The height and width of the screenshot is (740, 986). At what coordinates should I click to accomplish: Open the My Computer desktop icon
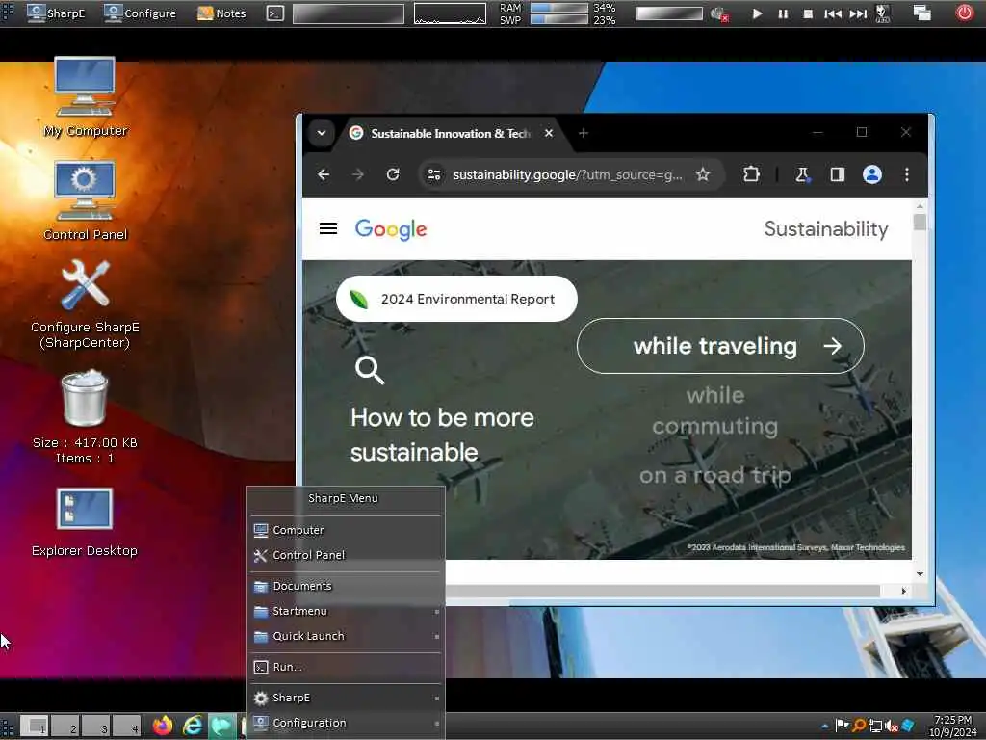85,97
